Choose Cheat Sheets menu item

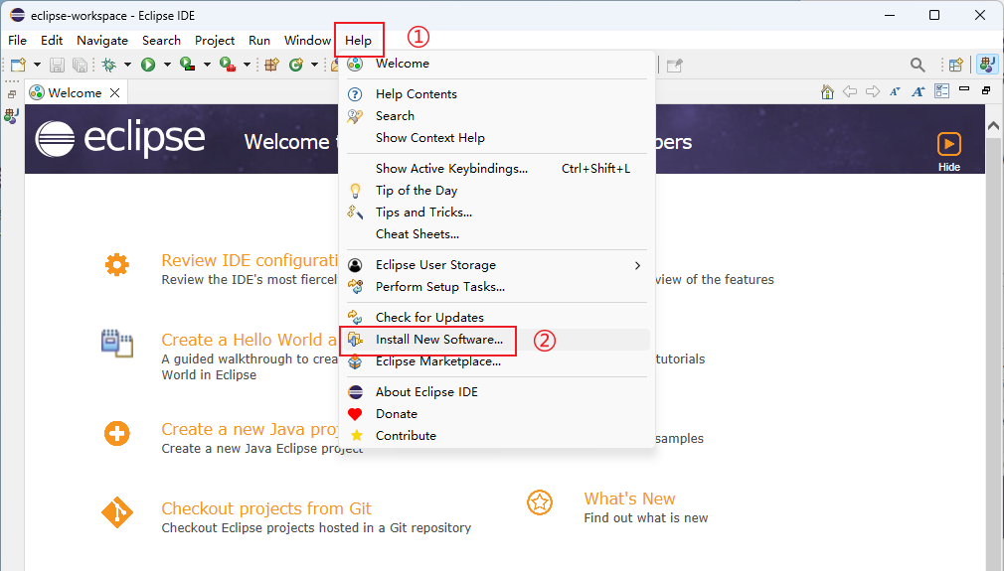[x=497, y=234]
